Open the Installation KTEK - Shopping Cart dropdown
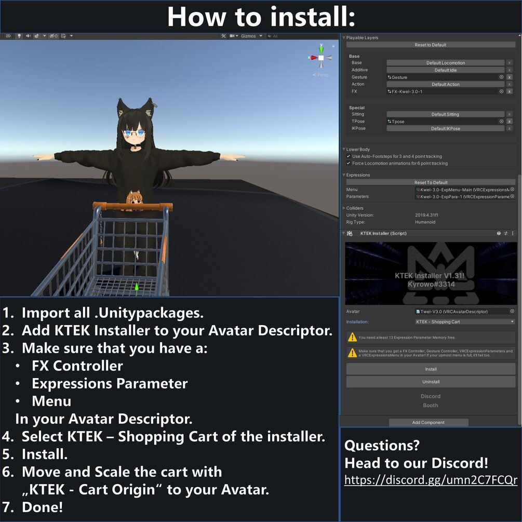Viewport: 522px width, 522px height. 465,322
